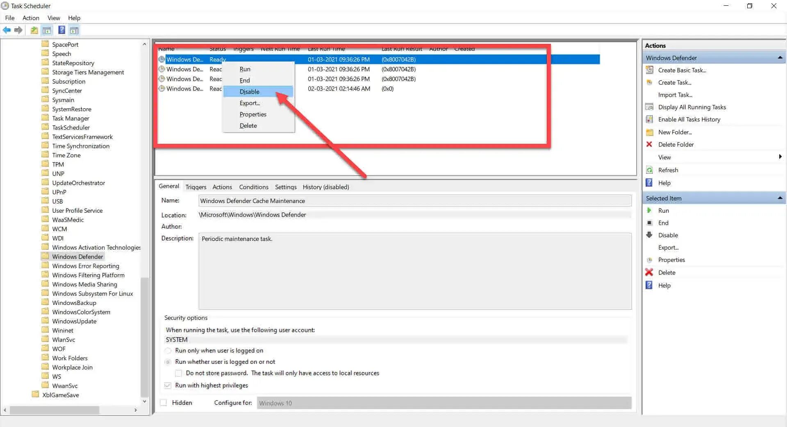787x427 pixels.
Task: Click the Create Task icon
Action: tap(649, 82)
